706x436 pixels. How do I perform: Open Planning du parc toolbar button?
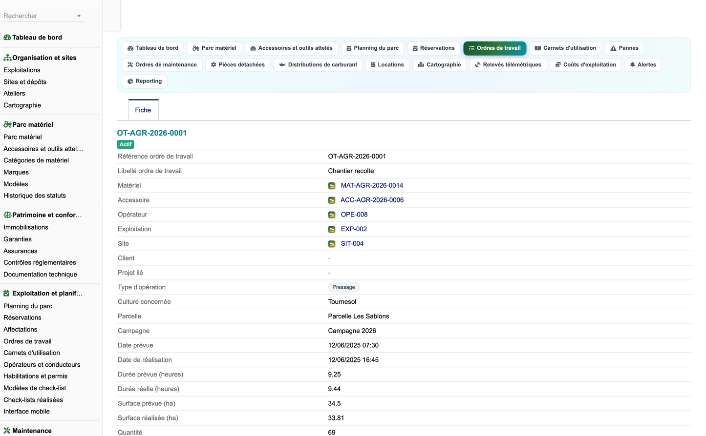373,48
